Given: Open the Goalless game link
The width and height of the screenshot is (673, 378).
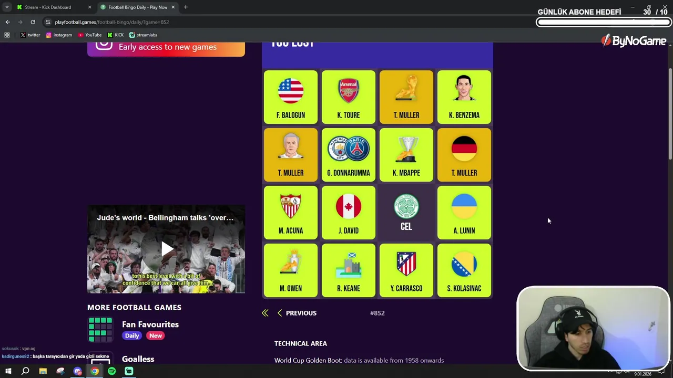Looking at the screenshot, I should click(138, 359).
